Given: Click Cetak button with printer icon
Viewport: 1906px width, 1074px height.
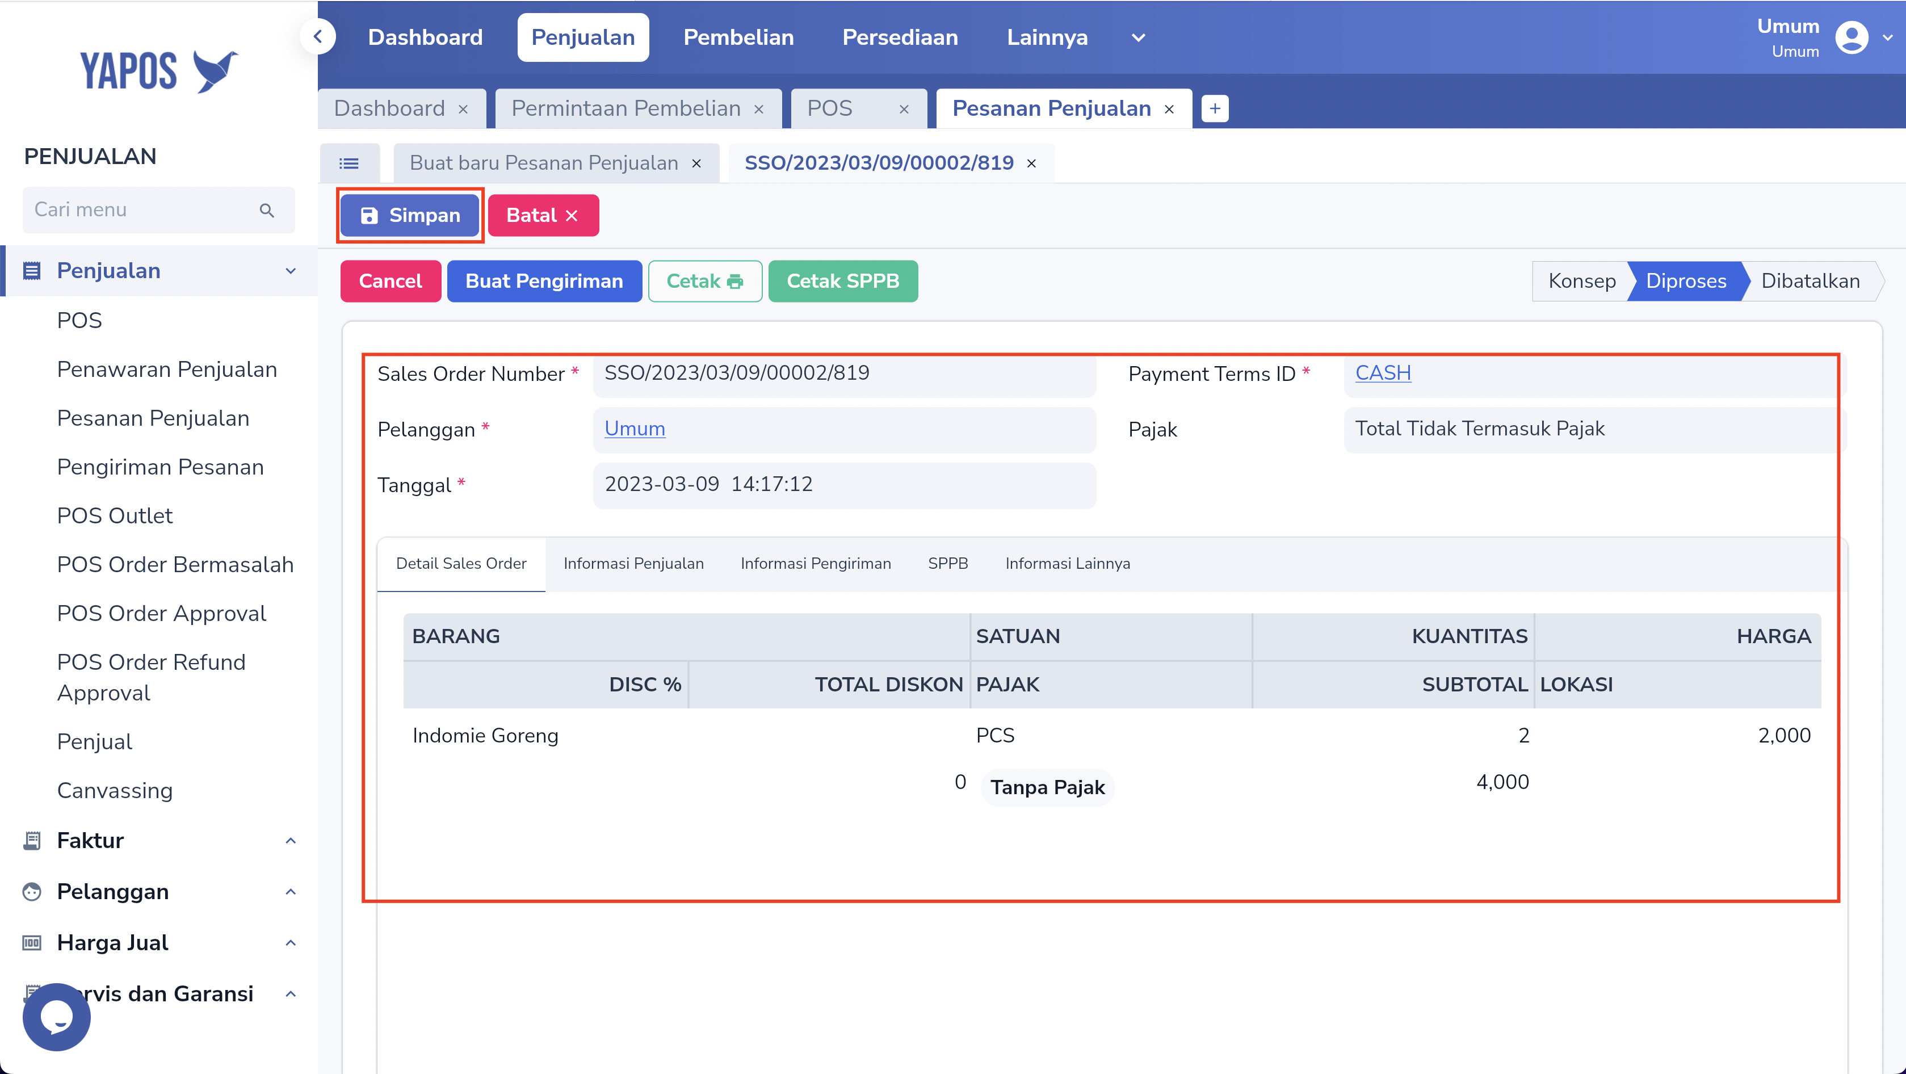Looking at the screenshot, I should [x=704, y=281].
